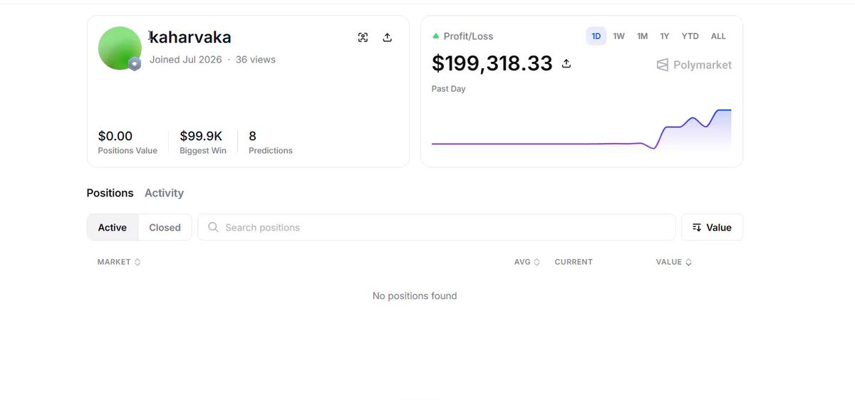Image resolution: width=855 pixels, height=400 pixels.
Task: Click the verification badge on the avatar
Action: [x=135, y=63]
